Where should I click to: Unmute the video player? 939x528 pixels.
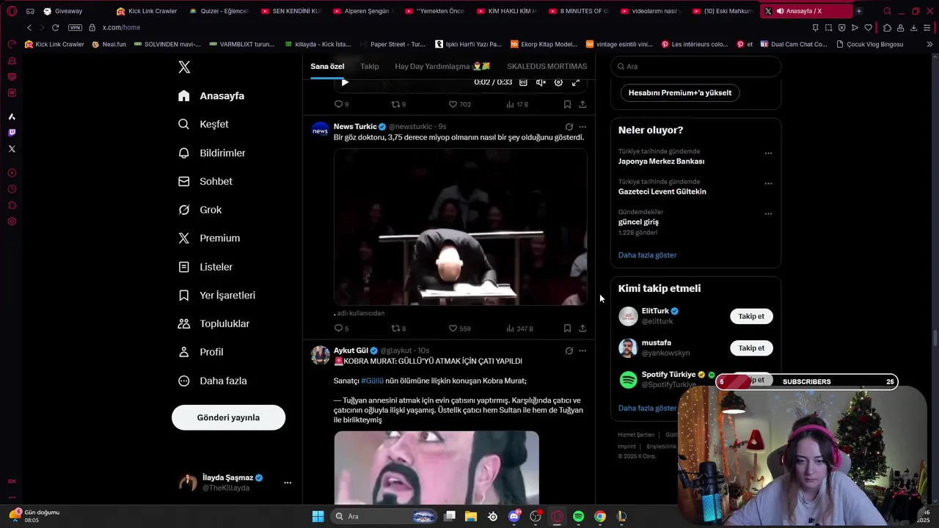coord(541,82)
